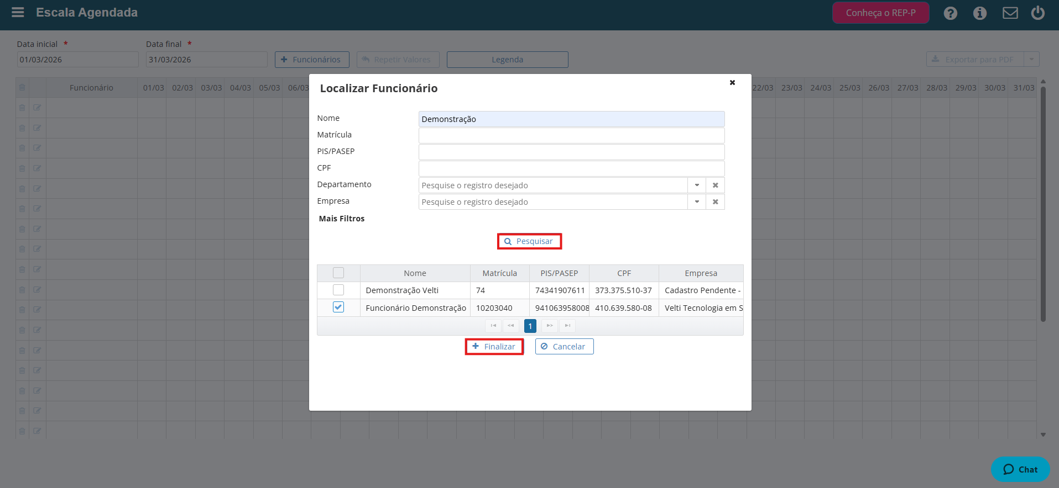The image size is (1059, 488).
Task: Click the Data inicial date field
Action: [x=77, y=60]
